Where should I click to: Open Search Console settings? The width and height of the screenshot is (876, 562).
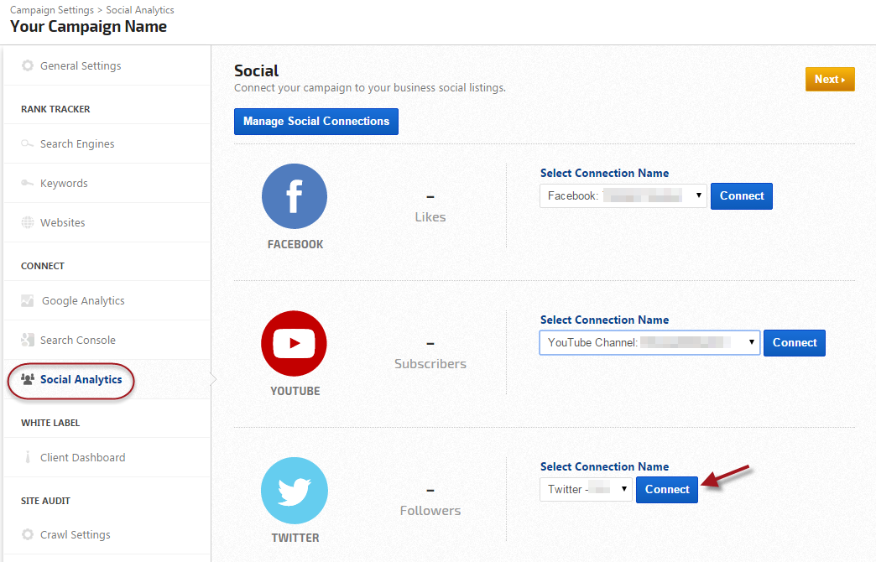point(77,341)
